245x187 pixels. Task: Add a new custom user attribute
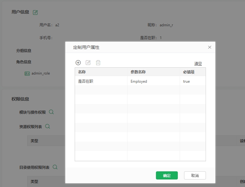pyautogui.click(x=78, y=63)
